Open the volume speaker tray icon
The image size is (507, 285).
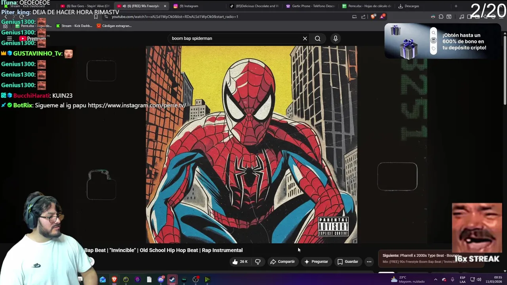(480, 279)
